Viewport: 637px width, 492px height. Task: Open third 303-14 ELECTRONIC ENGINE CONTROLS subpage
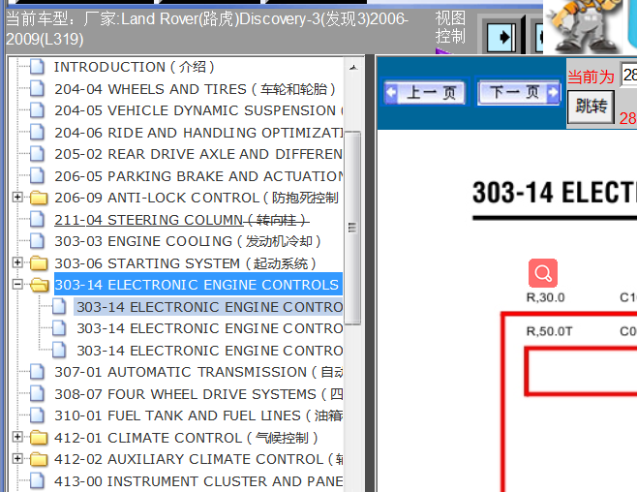click(209, 351)
